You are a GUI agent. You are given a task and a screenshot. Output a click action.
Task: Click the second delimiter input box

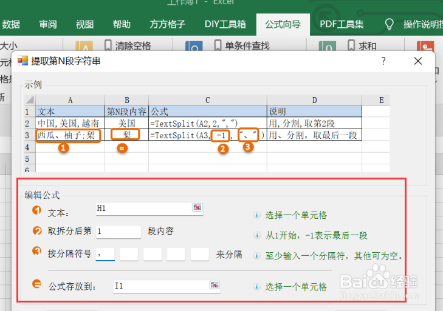click(129, 255)
